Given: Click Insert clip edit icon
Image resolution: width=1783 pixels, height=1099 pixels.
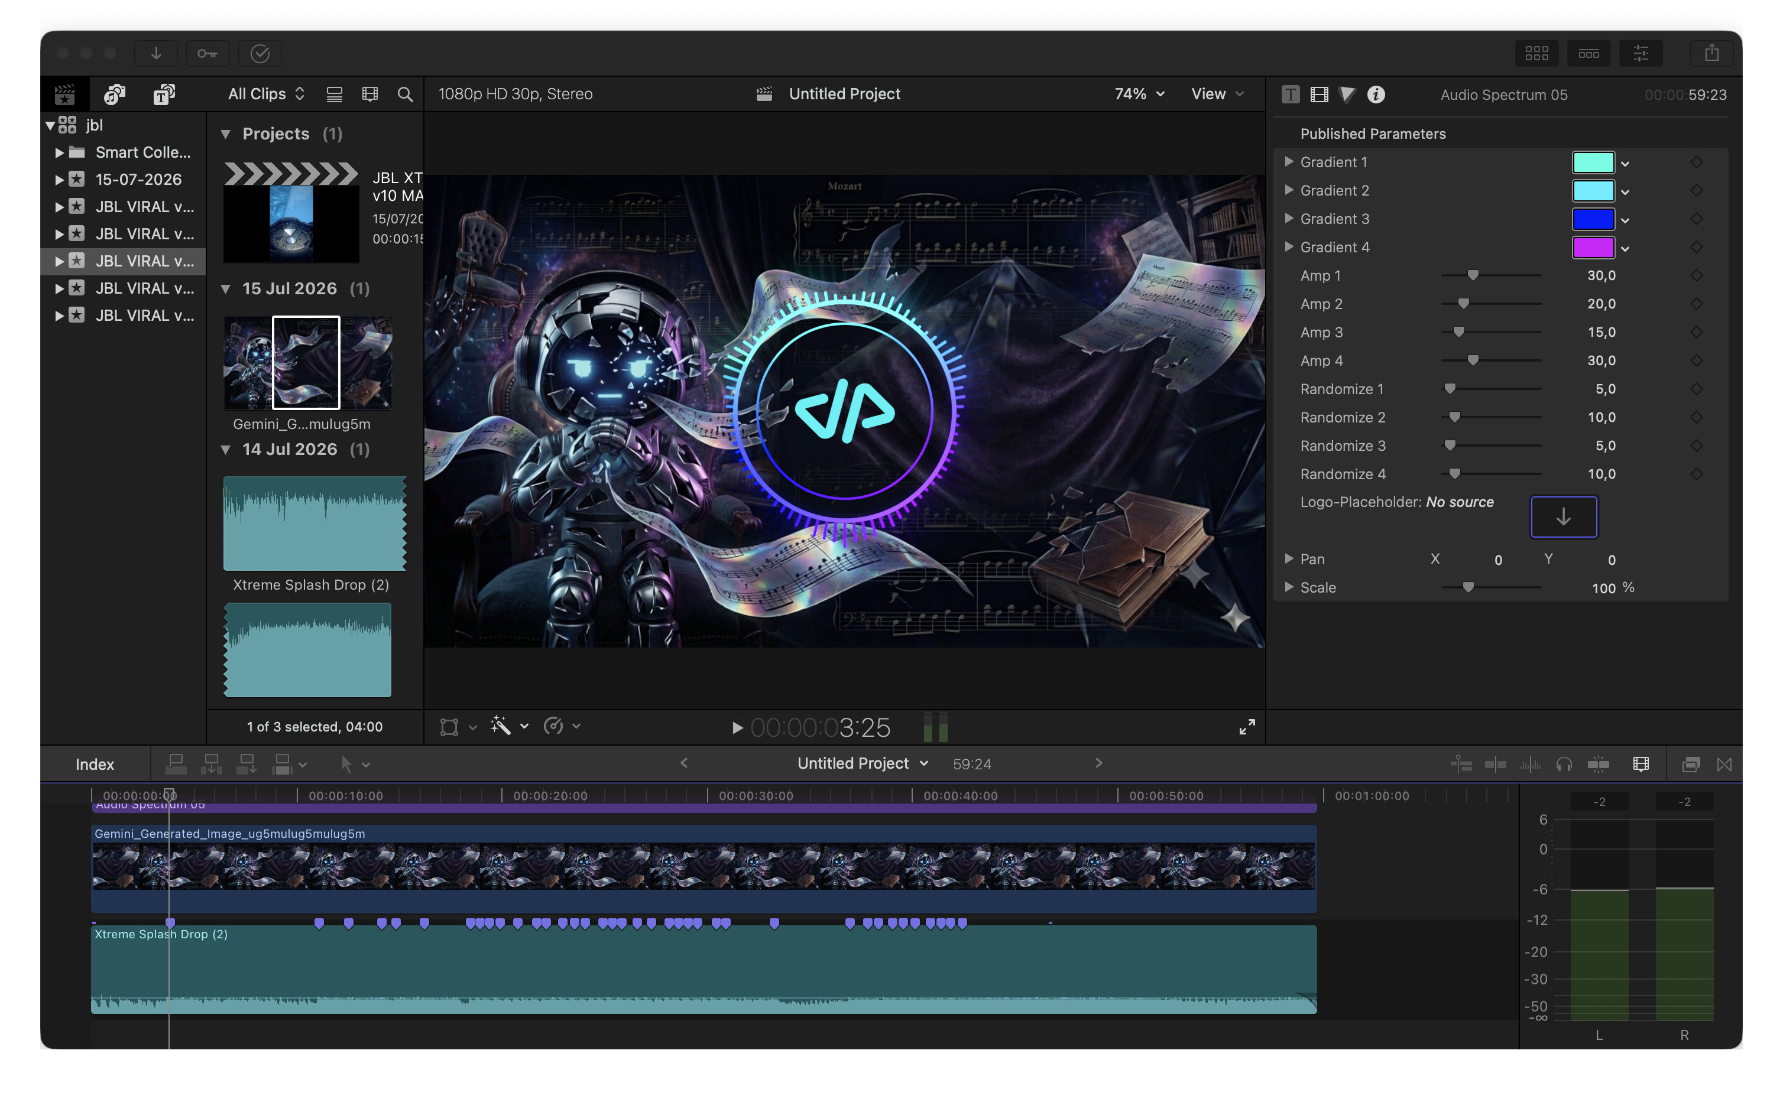Looking at the screenshot, I should [211, 764].
